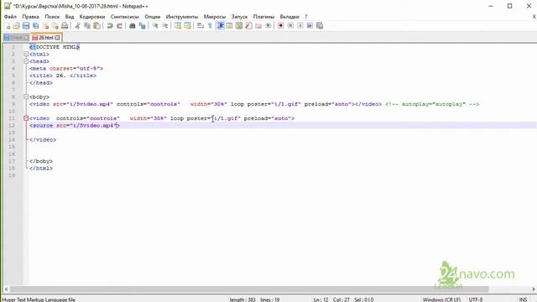Toggle word wrap in the toolbar
The height and width of the screenshot is (302, 537).
point(201,26)
